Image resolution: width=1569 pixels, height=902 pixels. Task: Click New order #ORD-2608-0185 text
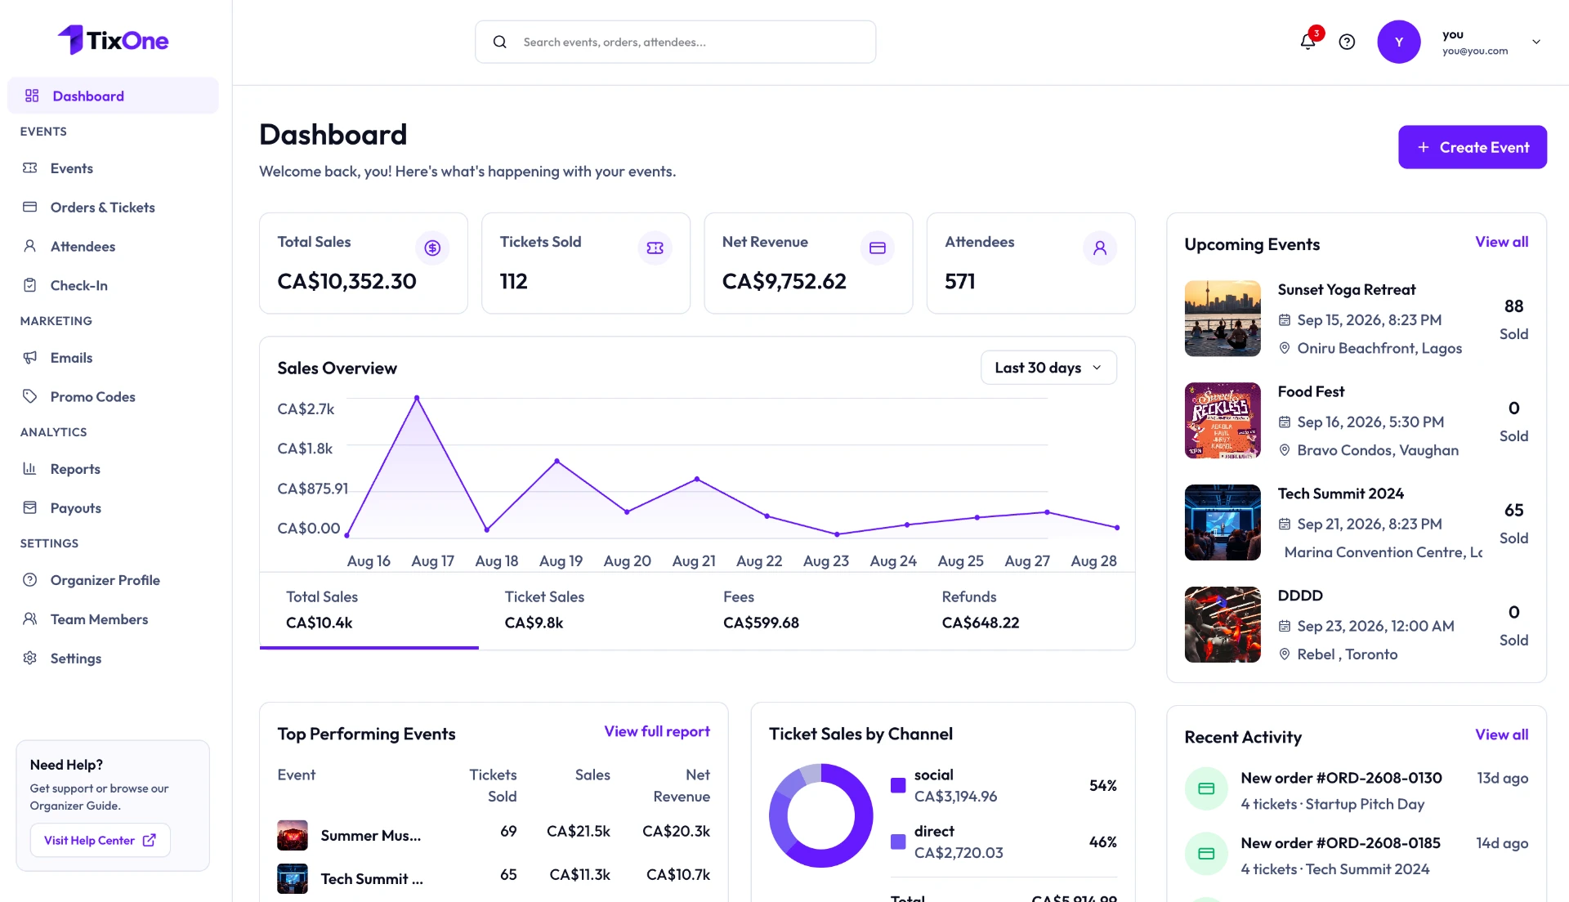tap(1340, 843)
